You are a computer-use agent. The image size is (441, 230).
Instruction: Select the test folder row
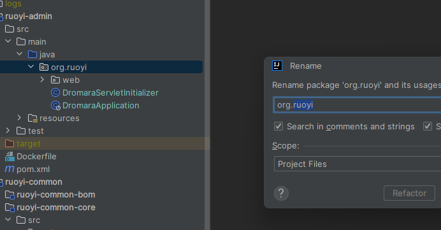(36, 131)
